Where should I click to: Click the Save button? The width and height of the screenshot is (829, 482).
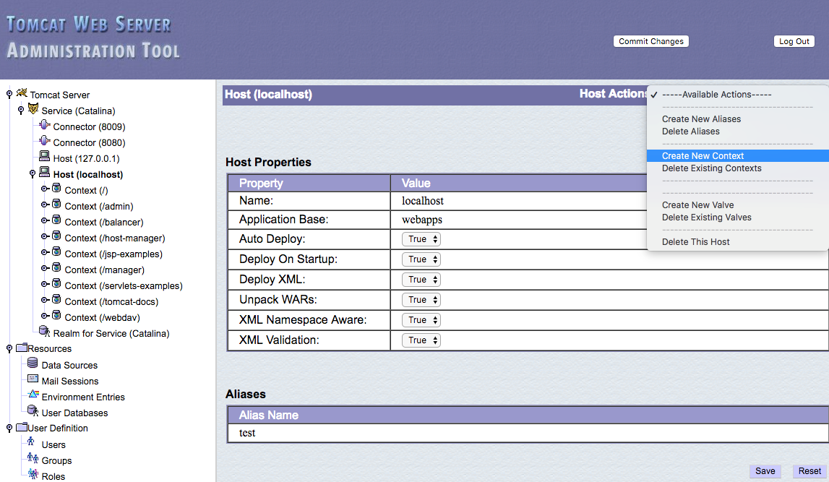point(765,471)
